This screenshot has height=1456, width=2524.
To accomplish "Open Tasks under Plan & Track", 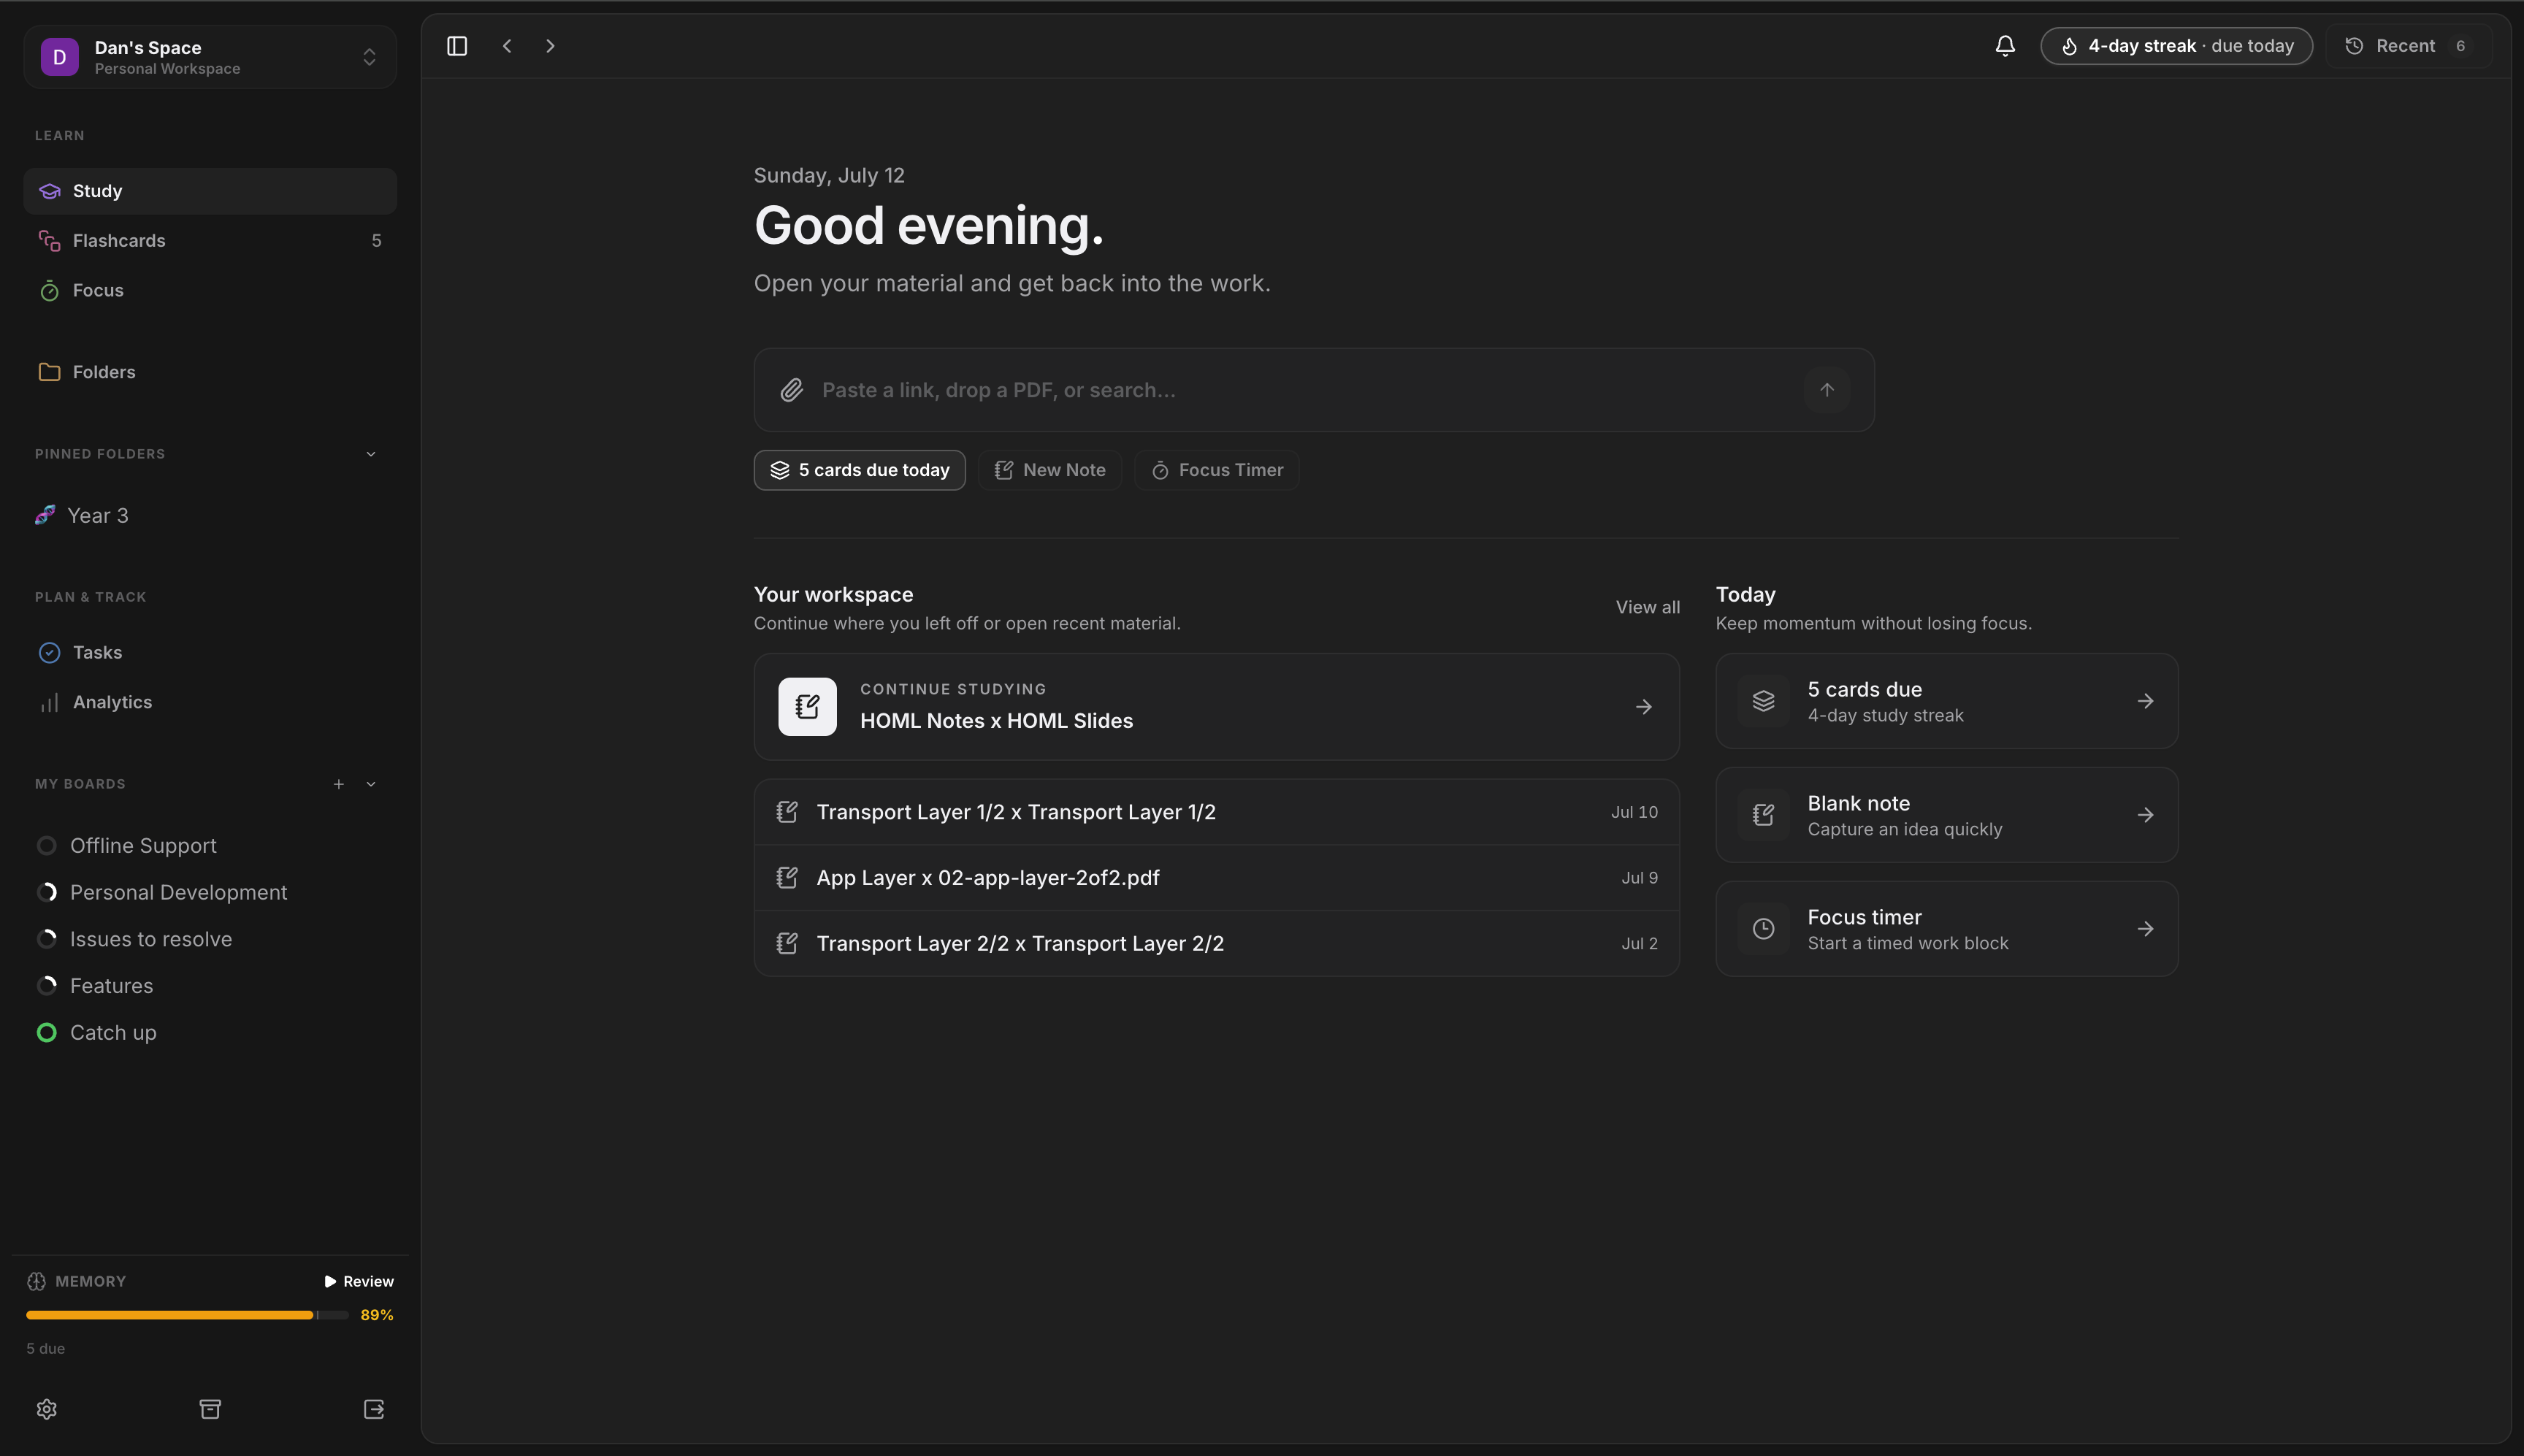I will click(210, 653).
